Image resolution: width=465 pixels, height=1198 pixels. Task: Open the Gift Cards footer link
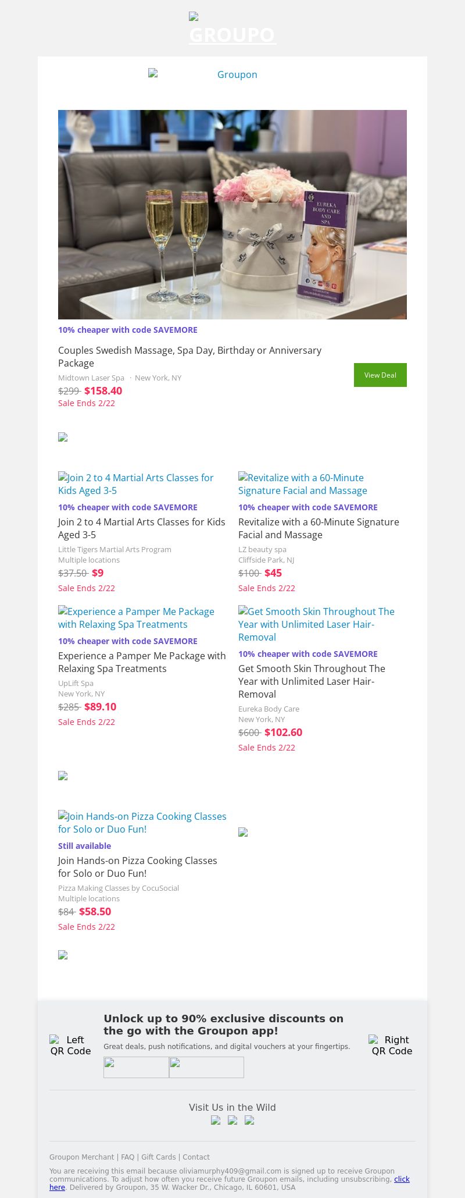158,1157
